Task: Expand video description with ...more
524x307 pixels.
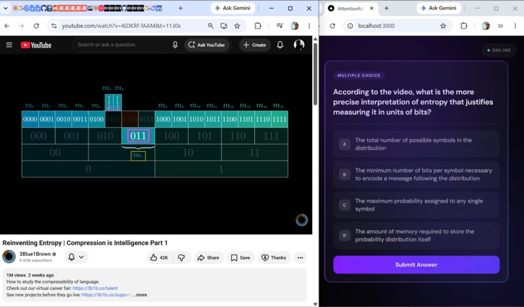Action: tap(140, 295)
